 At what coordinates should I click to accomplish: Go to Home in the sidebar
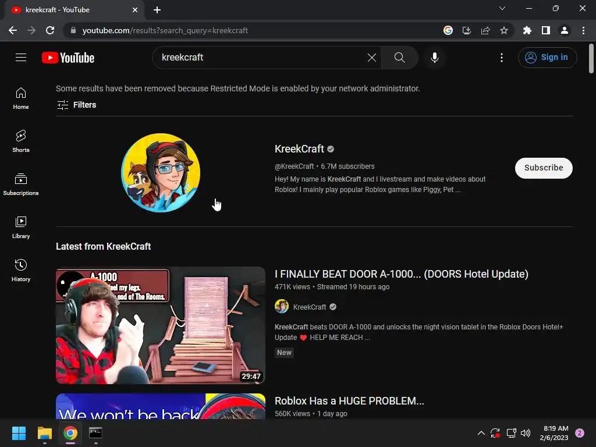click(21, 98)
